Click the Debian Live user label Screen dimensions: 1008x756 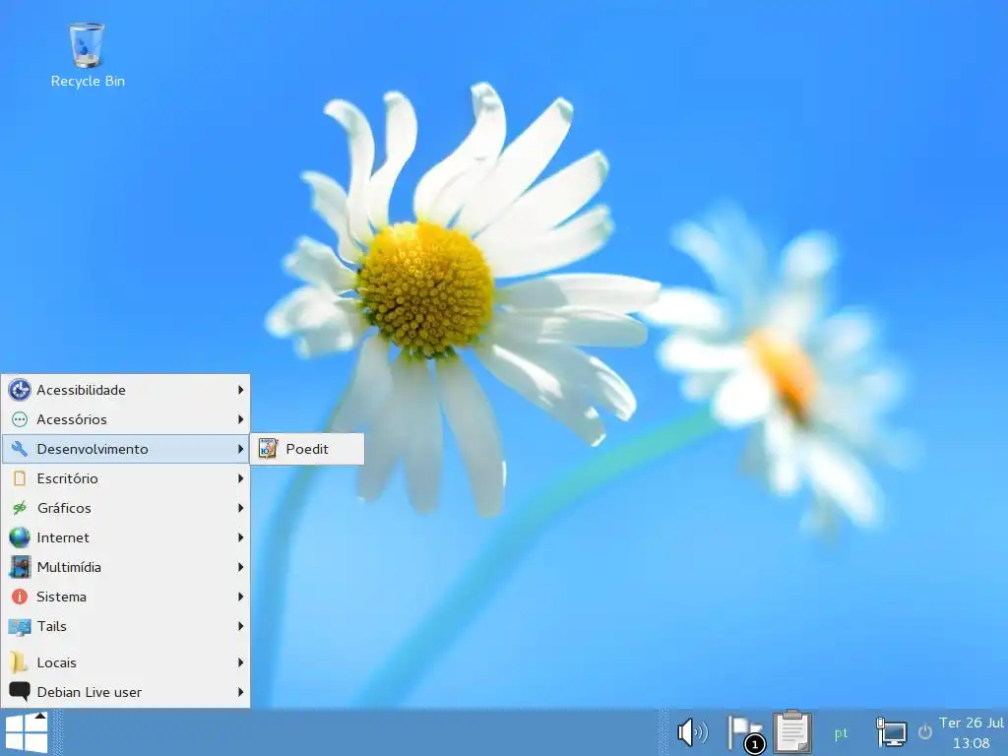(x=90, y=692)
